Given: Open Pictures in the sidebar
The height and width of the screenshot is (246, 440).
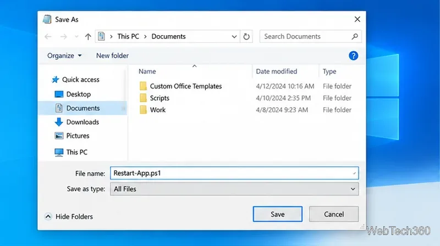Looking at the screenshot, I should pyautogui.click(x=78, y=136).
